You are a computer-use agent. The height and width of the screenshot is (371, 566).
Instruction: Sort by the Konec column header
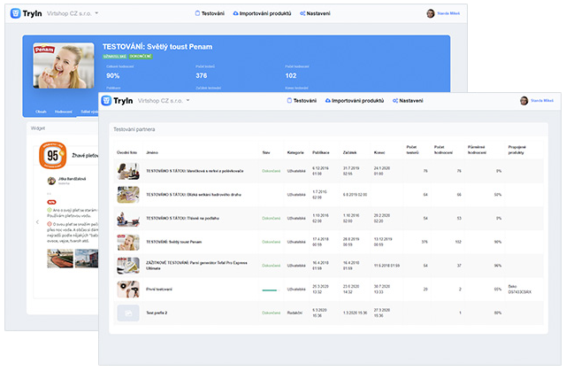[379, 152]
